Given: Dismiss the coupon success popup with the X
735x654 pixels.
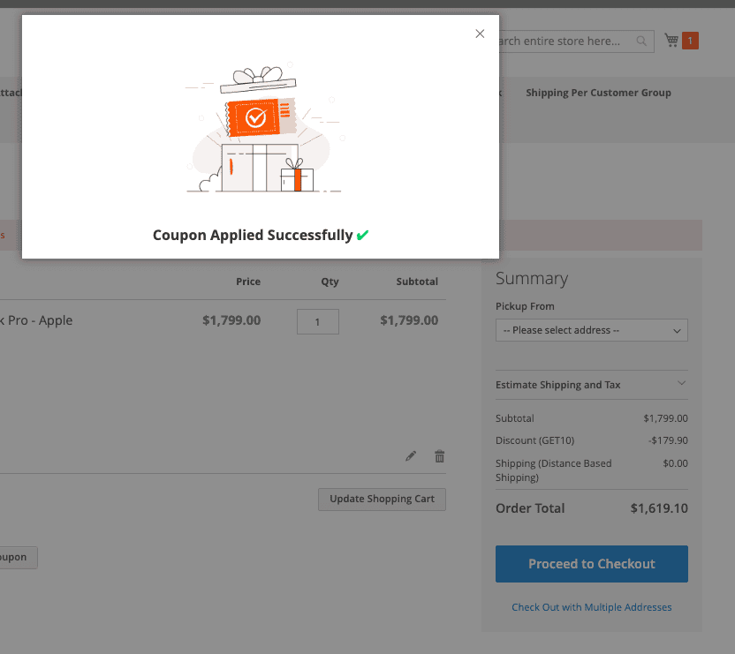Looking at the screenshot, I should point(480,34).
